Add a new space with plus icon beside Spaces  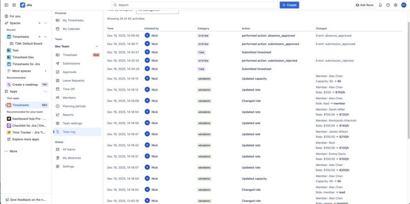point(40,23)
